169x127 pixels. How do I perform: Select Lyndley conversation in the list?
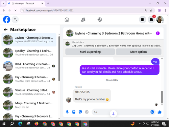tap(29, 53)
